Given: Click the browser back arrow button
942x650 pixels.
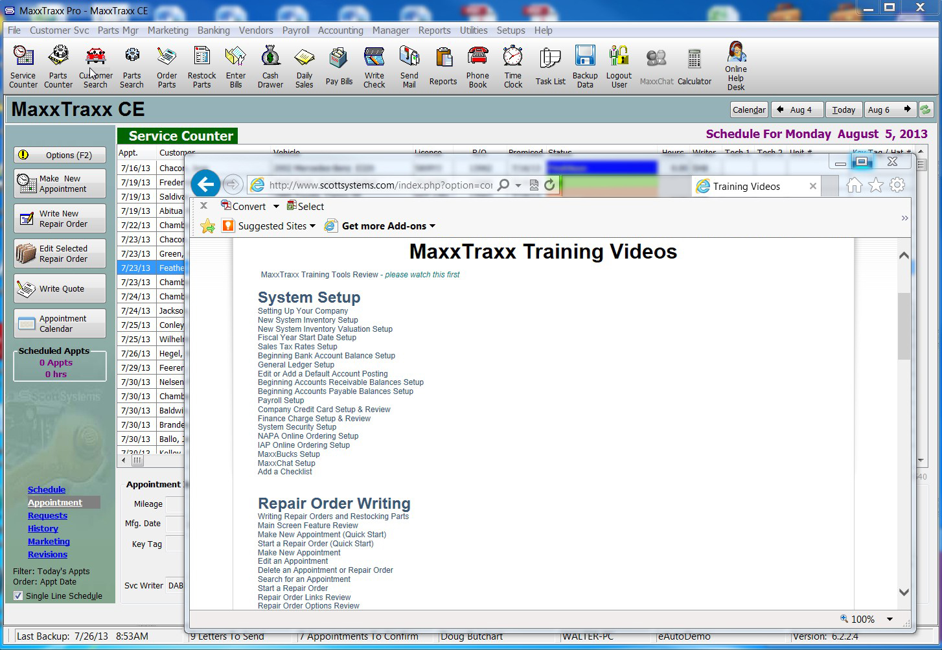Looking at the screenshot, I should (x=205, y=185).
